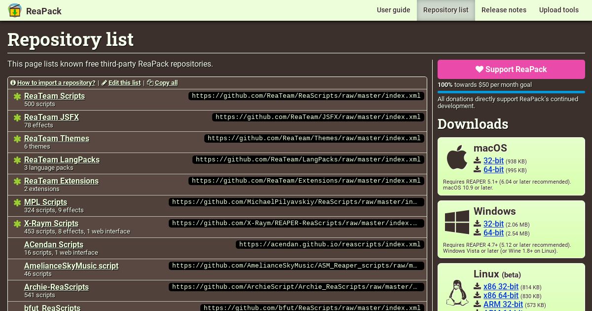
Task: Click download icon next to Windows 64-bit
Action: pos(477,233)
